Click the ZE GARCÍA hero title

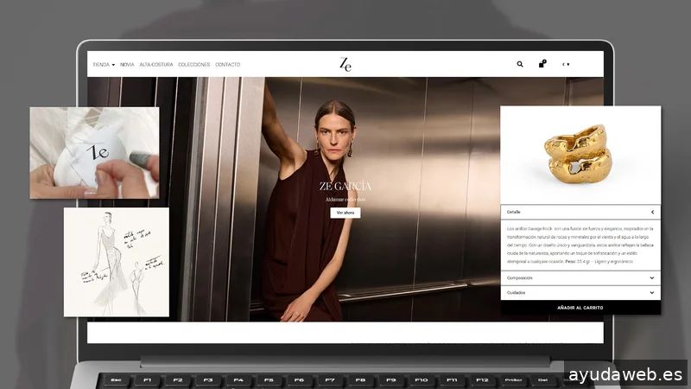345,186
